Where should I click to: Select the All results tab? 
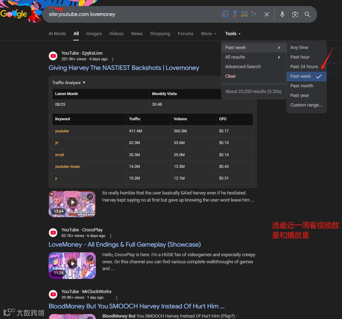(76, 34)
